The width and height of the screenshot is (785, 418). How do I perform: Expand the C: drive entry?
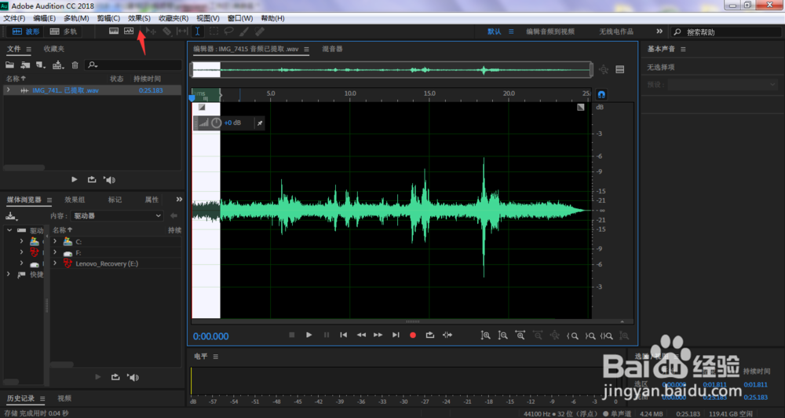tap(55, 241)
